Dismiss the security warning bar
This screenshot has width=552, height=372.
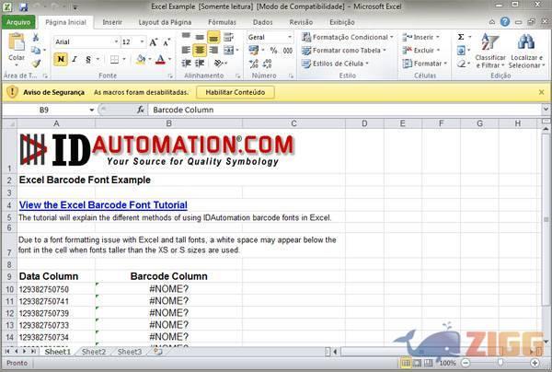pos(542,92)
